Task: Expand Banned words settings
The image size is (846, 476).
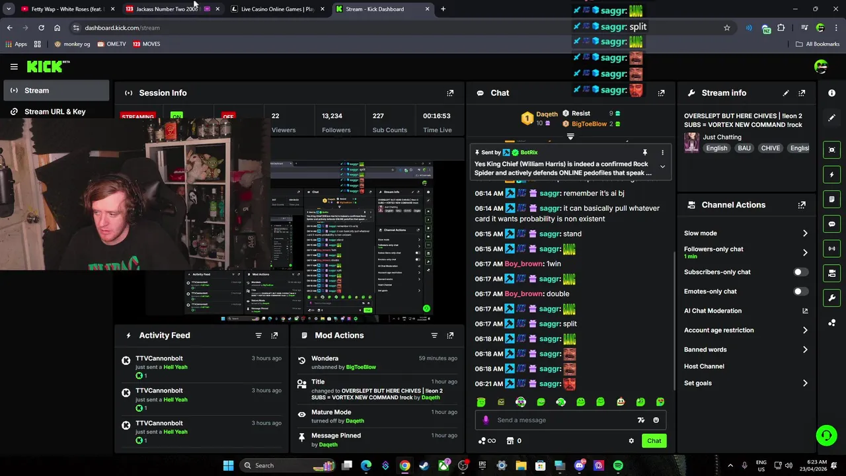Action: pos(805,350)
